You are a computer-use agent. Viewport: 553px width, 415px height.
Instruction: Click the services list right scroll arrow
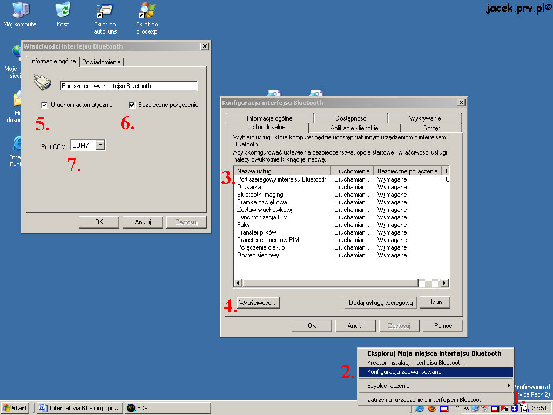(444, 283)
